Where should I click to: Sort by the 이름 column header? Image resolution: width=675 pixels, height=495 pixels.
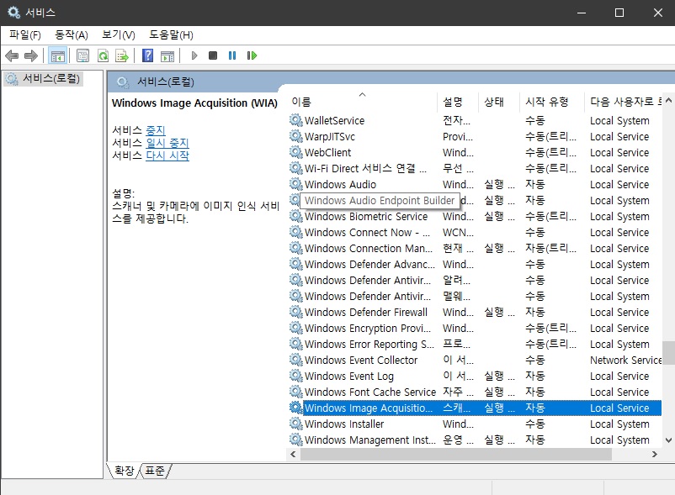362,102
